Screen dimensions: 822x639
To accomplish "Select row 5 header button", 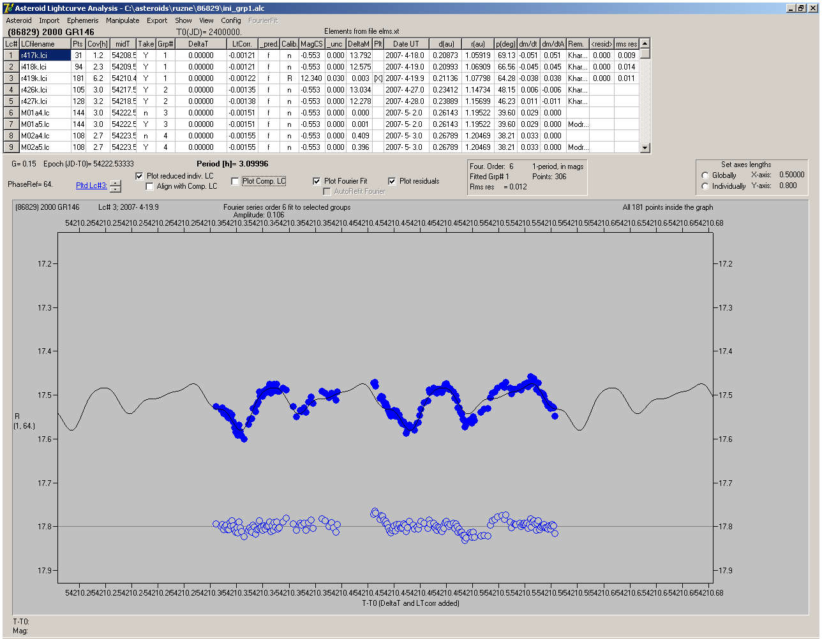I will click(x=11, y=101).
